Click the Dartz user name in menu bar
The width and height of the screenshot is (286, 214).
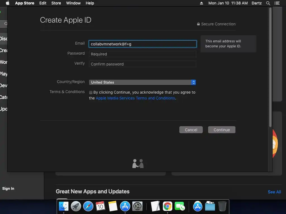point(257,3)
